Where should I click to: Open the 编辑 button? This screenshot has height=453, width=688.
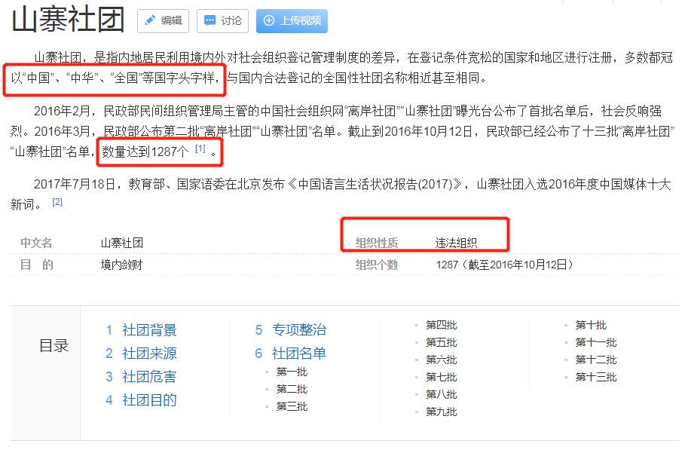(x=163, y=20)
